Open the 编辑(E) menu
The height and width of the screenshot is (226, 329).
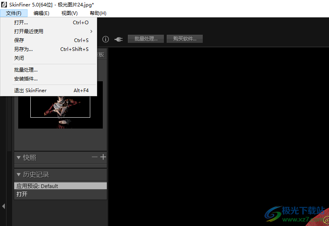41,13
